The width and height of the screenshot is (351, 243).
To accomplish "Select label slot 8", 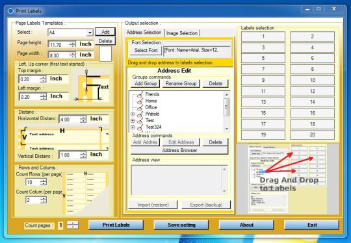I will click(x=312, y=69).
